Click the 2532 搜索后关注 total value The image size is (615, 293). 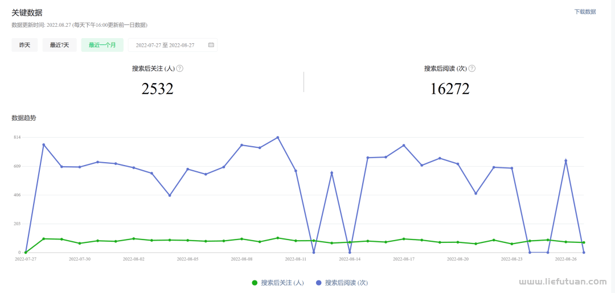click(x=157, y=89)
